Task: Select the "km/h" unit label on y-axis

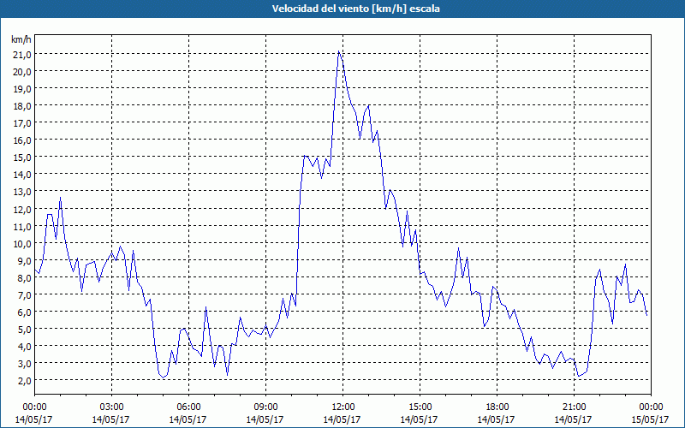Action: point(21,39)
